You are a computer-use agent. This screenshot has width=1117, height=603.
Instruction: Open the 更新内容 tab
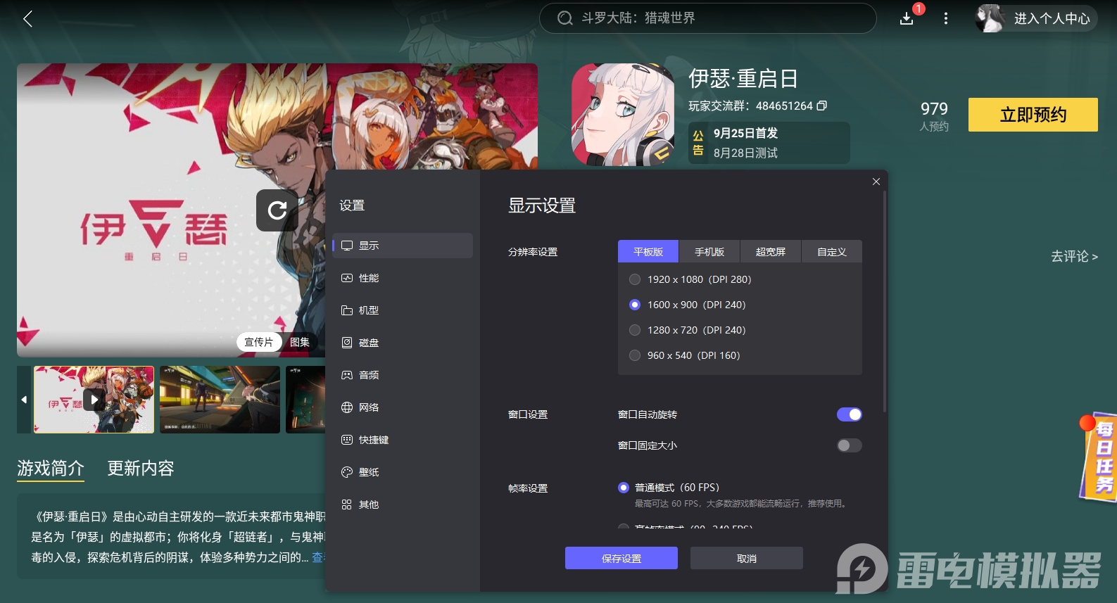point(141,469)
